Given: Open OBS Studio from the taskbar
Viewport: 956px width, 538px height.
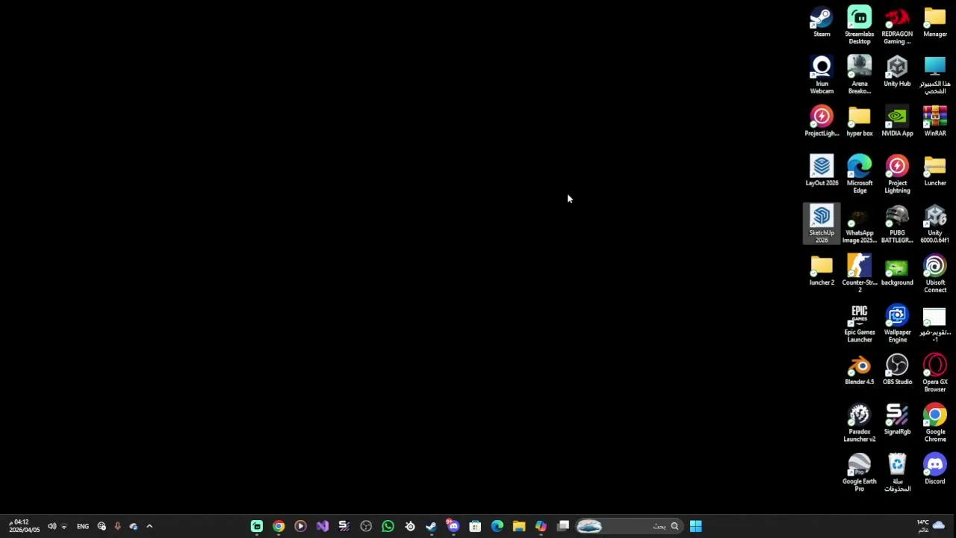Looking at the screenshot, I should (366, 526).
